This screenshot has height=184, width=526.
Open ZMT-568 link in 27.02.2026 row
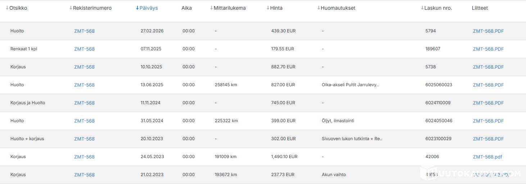click(x=84, y=31)
